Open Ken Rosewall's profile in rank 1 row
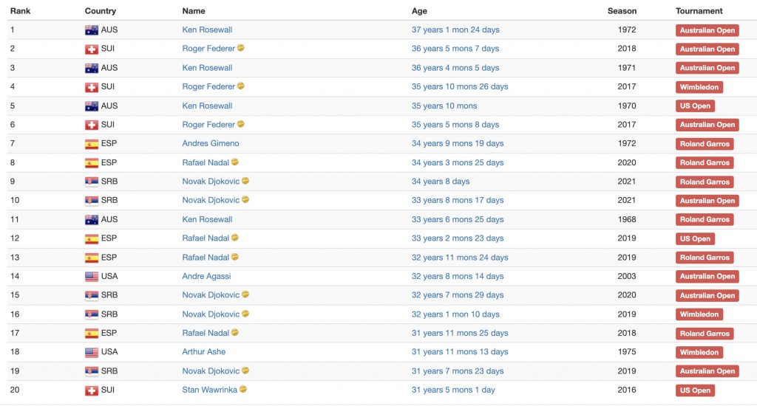Viewport: 757px width, 406px height. click(x=207, y=30)
